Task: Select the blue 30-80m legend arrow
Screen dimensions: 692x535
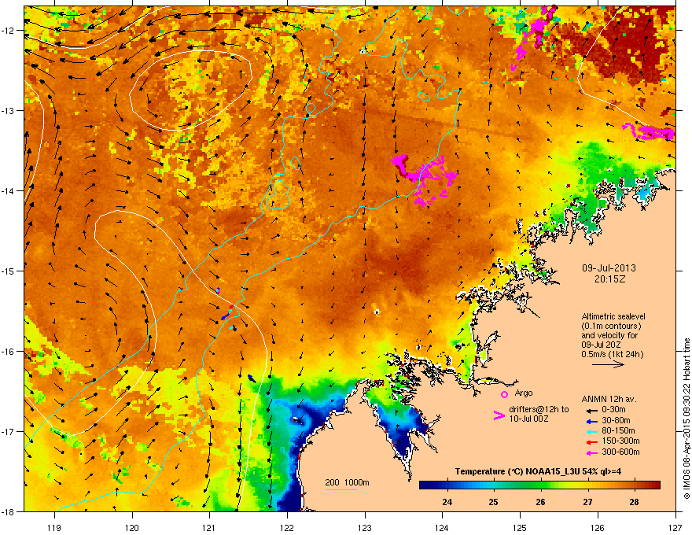Action: (x=591, y=421)
